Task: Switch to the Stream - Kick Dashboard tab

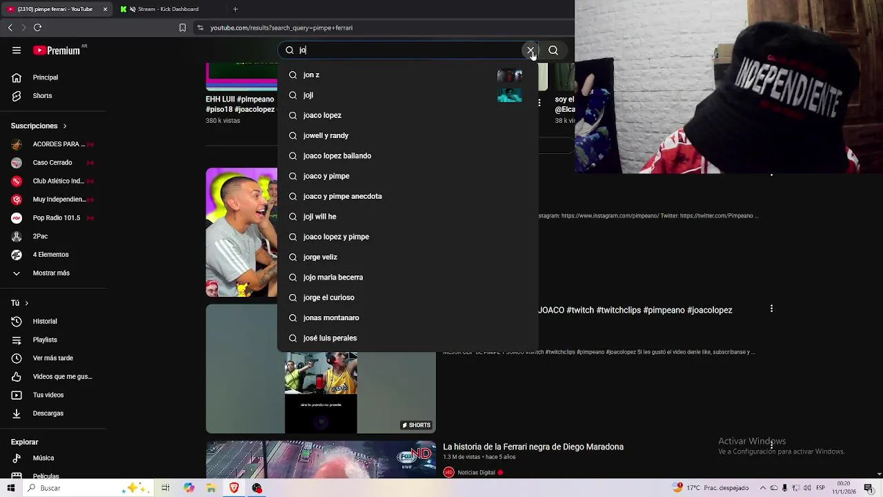Action: [168, 9]
